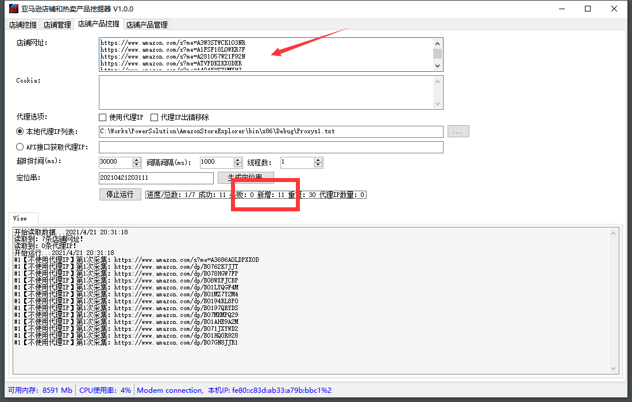Viewport: 632px width, 402px height.
Task: Click the local proxy file path field
Action: (271, 132)
